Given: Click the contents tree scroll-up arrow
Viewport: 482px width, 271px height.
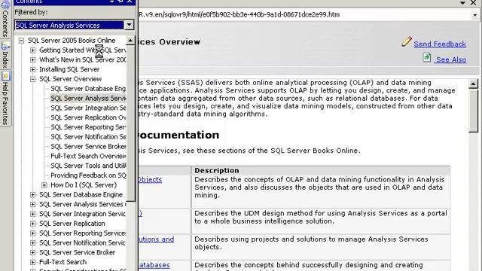Looking at the screenshot, I should click(x=130, y=41).
